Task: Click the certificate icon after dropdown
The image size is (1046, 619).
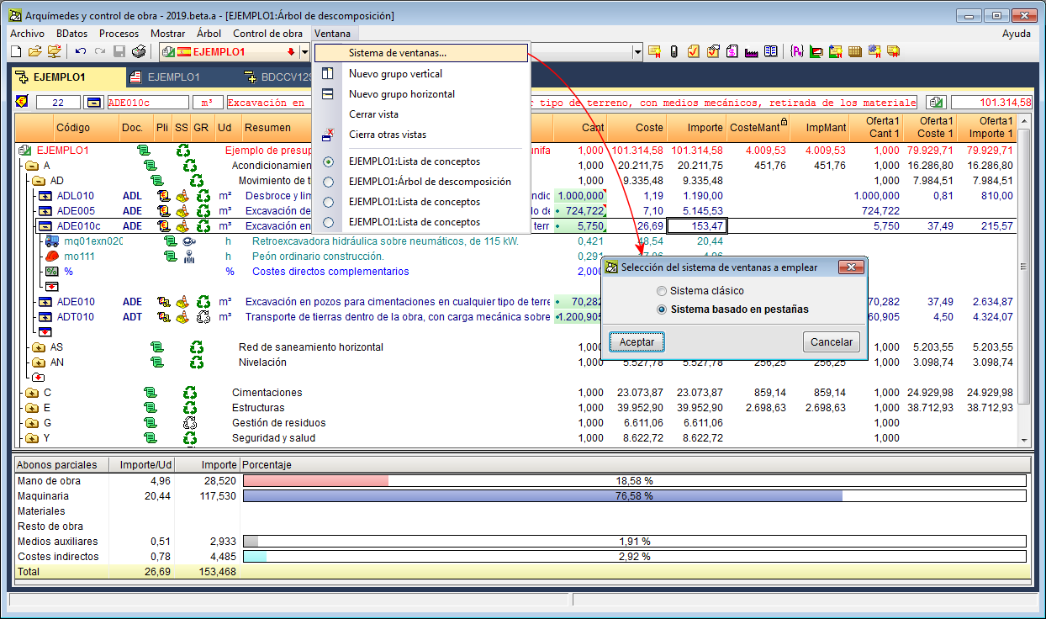Action: tap(654, 52)
